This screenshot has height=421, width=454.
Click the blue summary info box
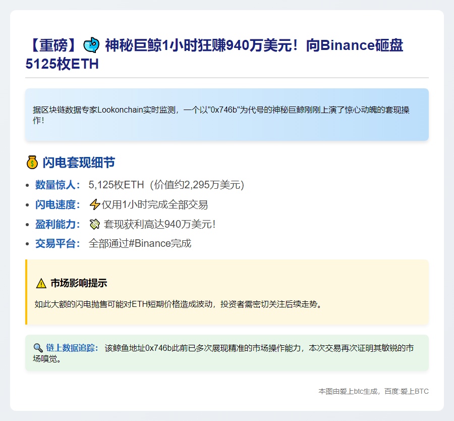(227, 114)
